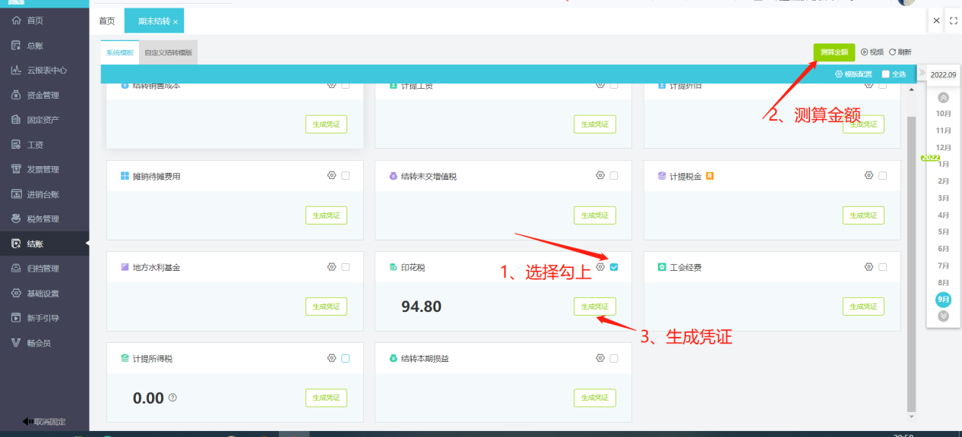Tick the 地方水利基金 checkbox
Image resolution: width=962 pixels, height=437 pixels.
(346, 267)
